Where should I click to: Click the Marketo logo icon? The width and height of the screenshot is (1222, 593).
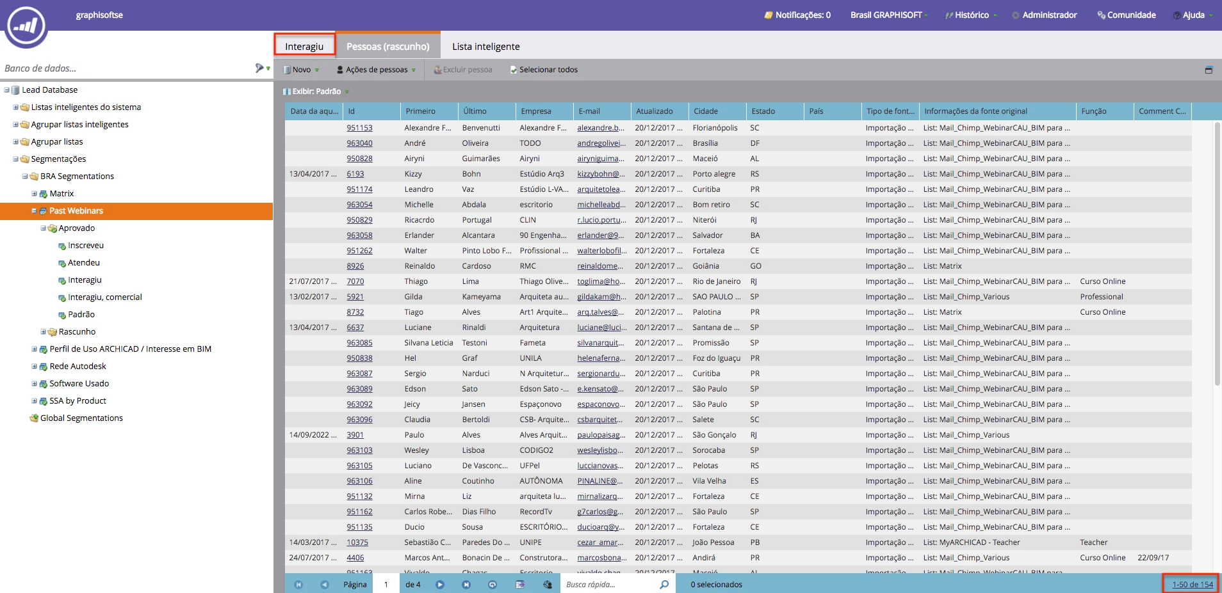[x=26, y=26]
